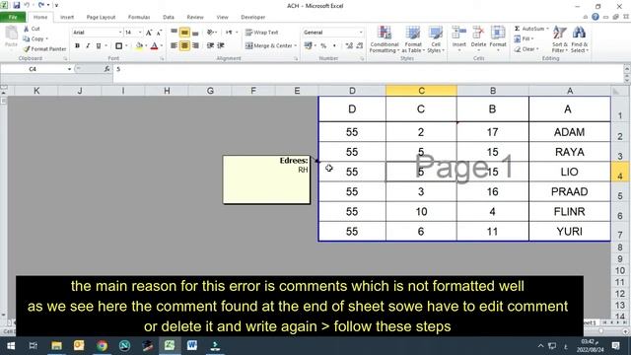Toggle Bottom Align in Alignment group
631x355 pixels.
click(195, 33)
